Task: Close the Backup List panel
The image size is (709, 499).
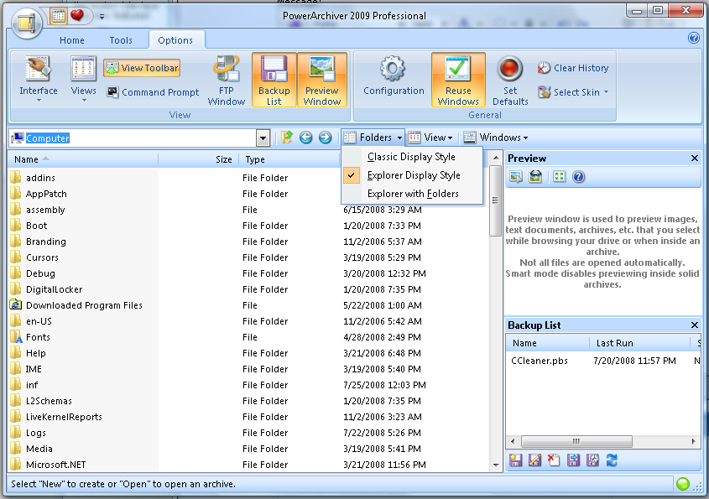Action: (x=695, y=325)
